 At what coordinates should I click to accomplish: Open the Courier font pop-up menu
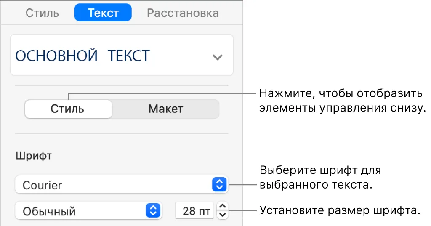tap(122, 184)
